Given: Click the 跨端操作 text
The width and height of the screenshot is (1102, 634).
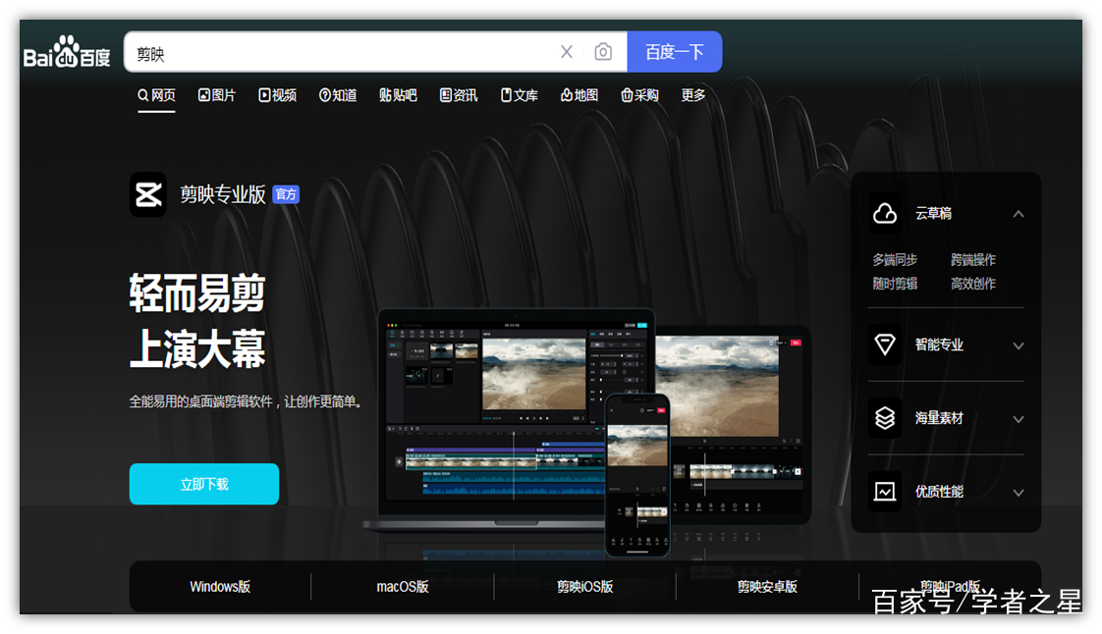Looking at the screenshot, I should [973, 260].
